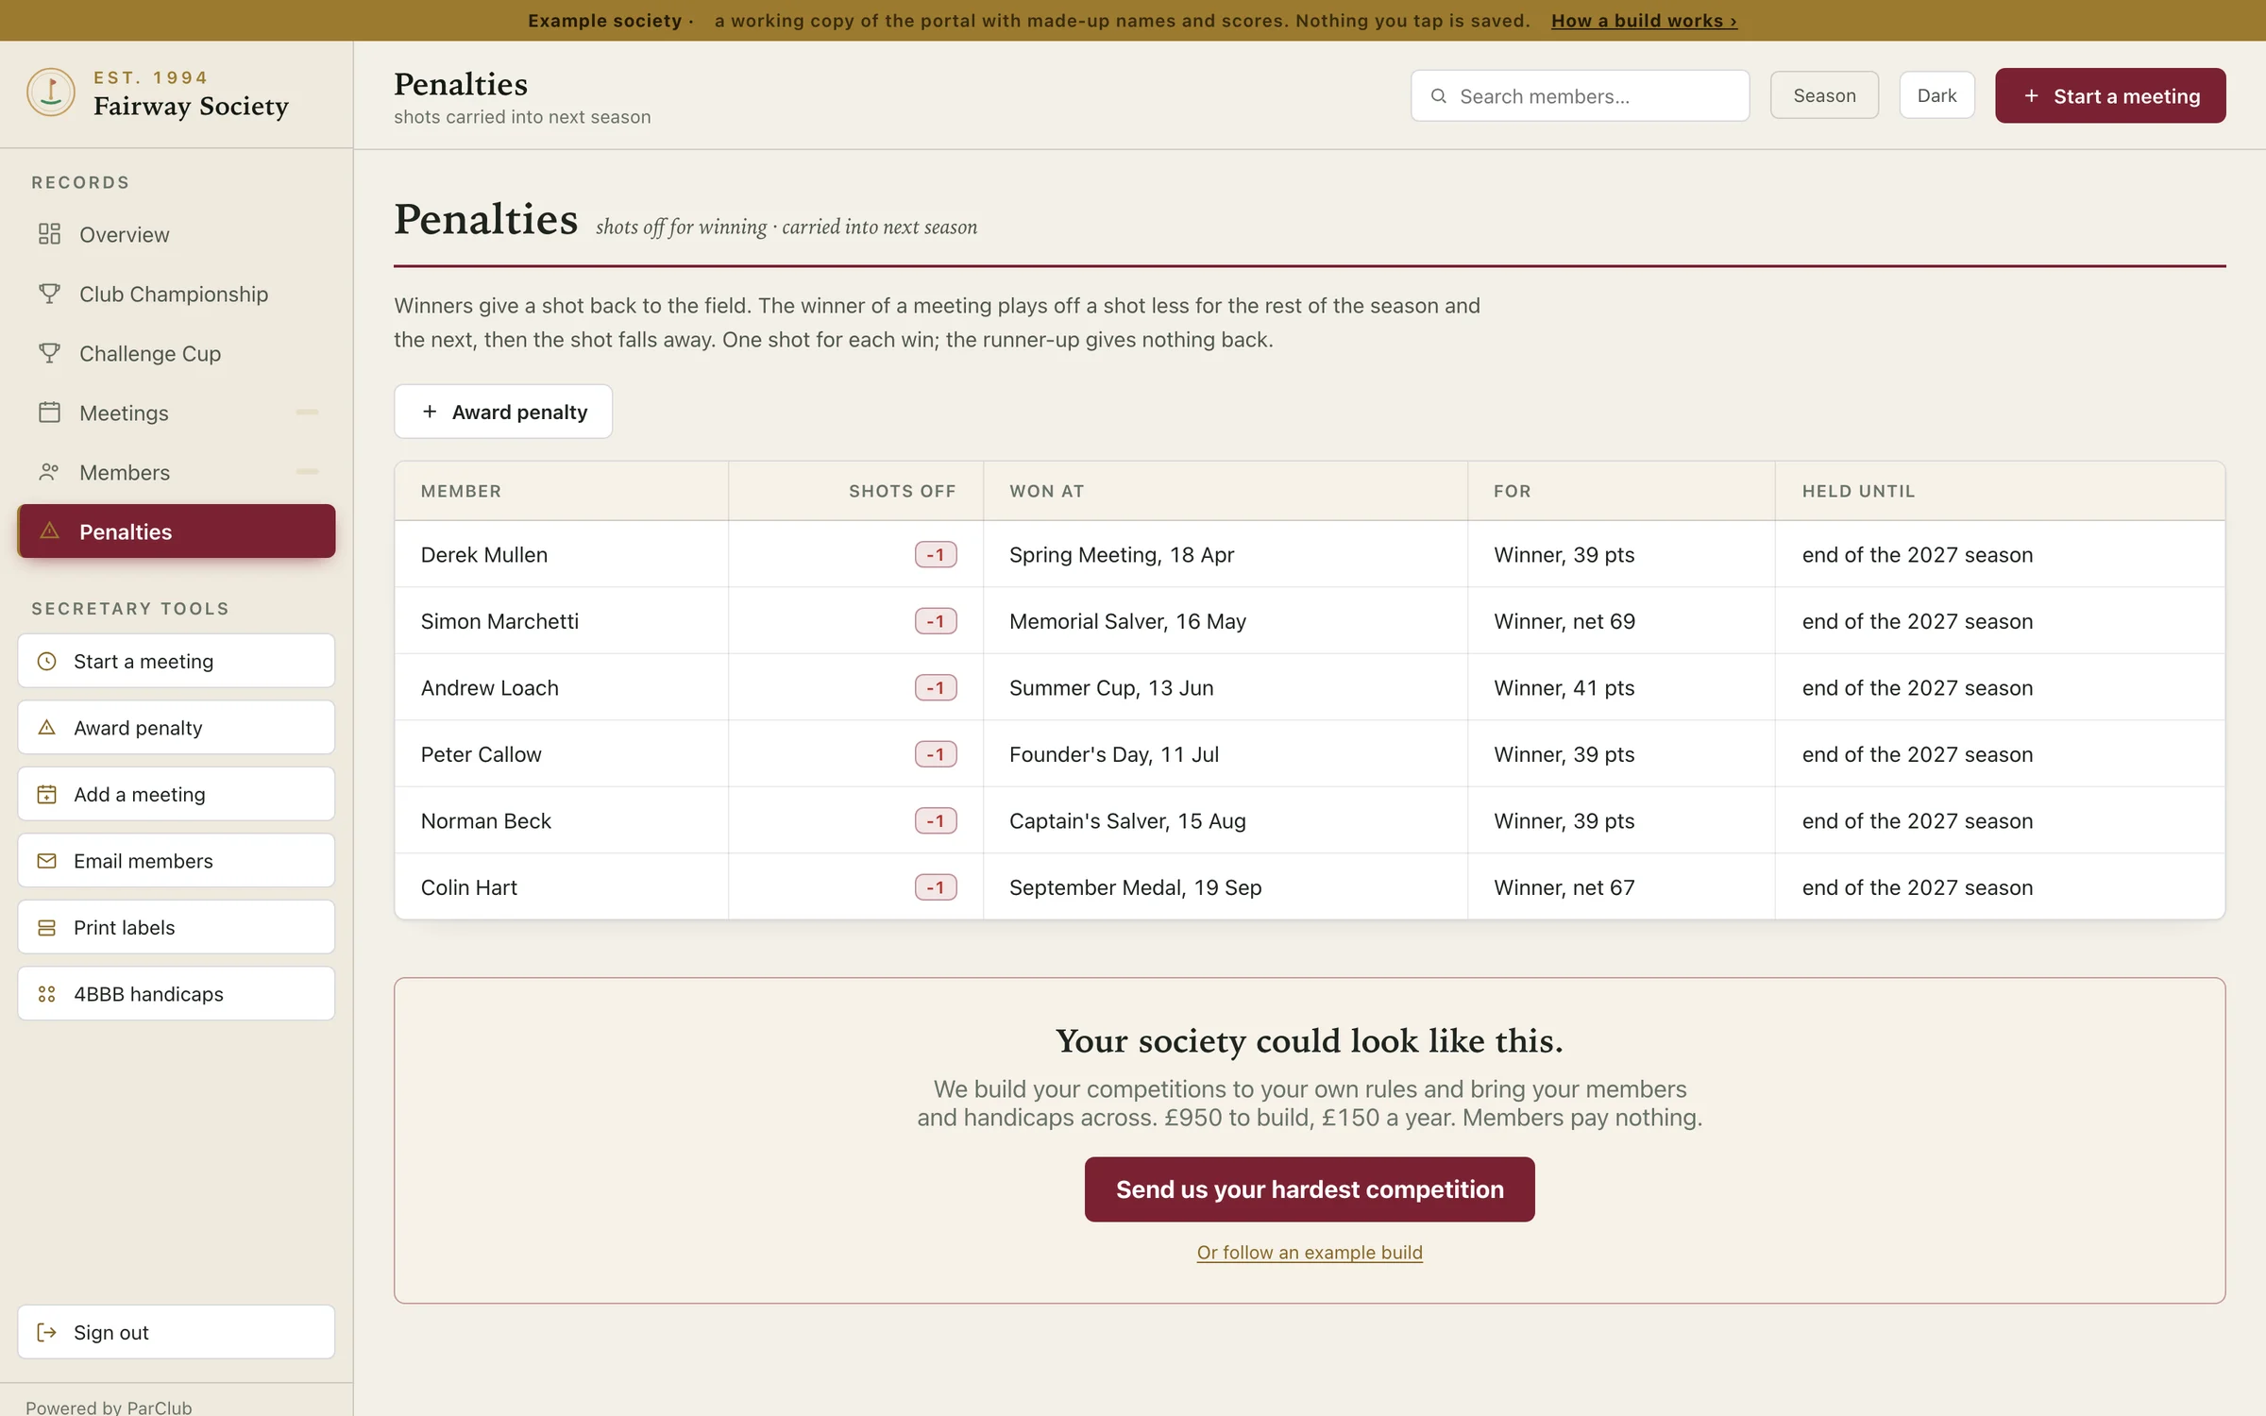
Task: Open the Challenge Cup page
Action: tap(177, 353)
